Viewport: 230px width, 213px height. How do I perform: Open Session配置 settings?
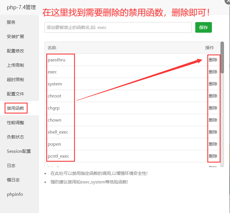[19, 151]
